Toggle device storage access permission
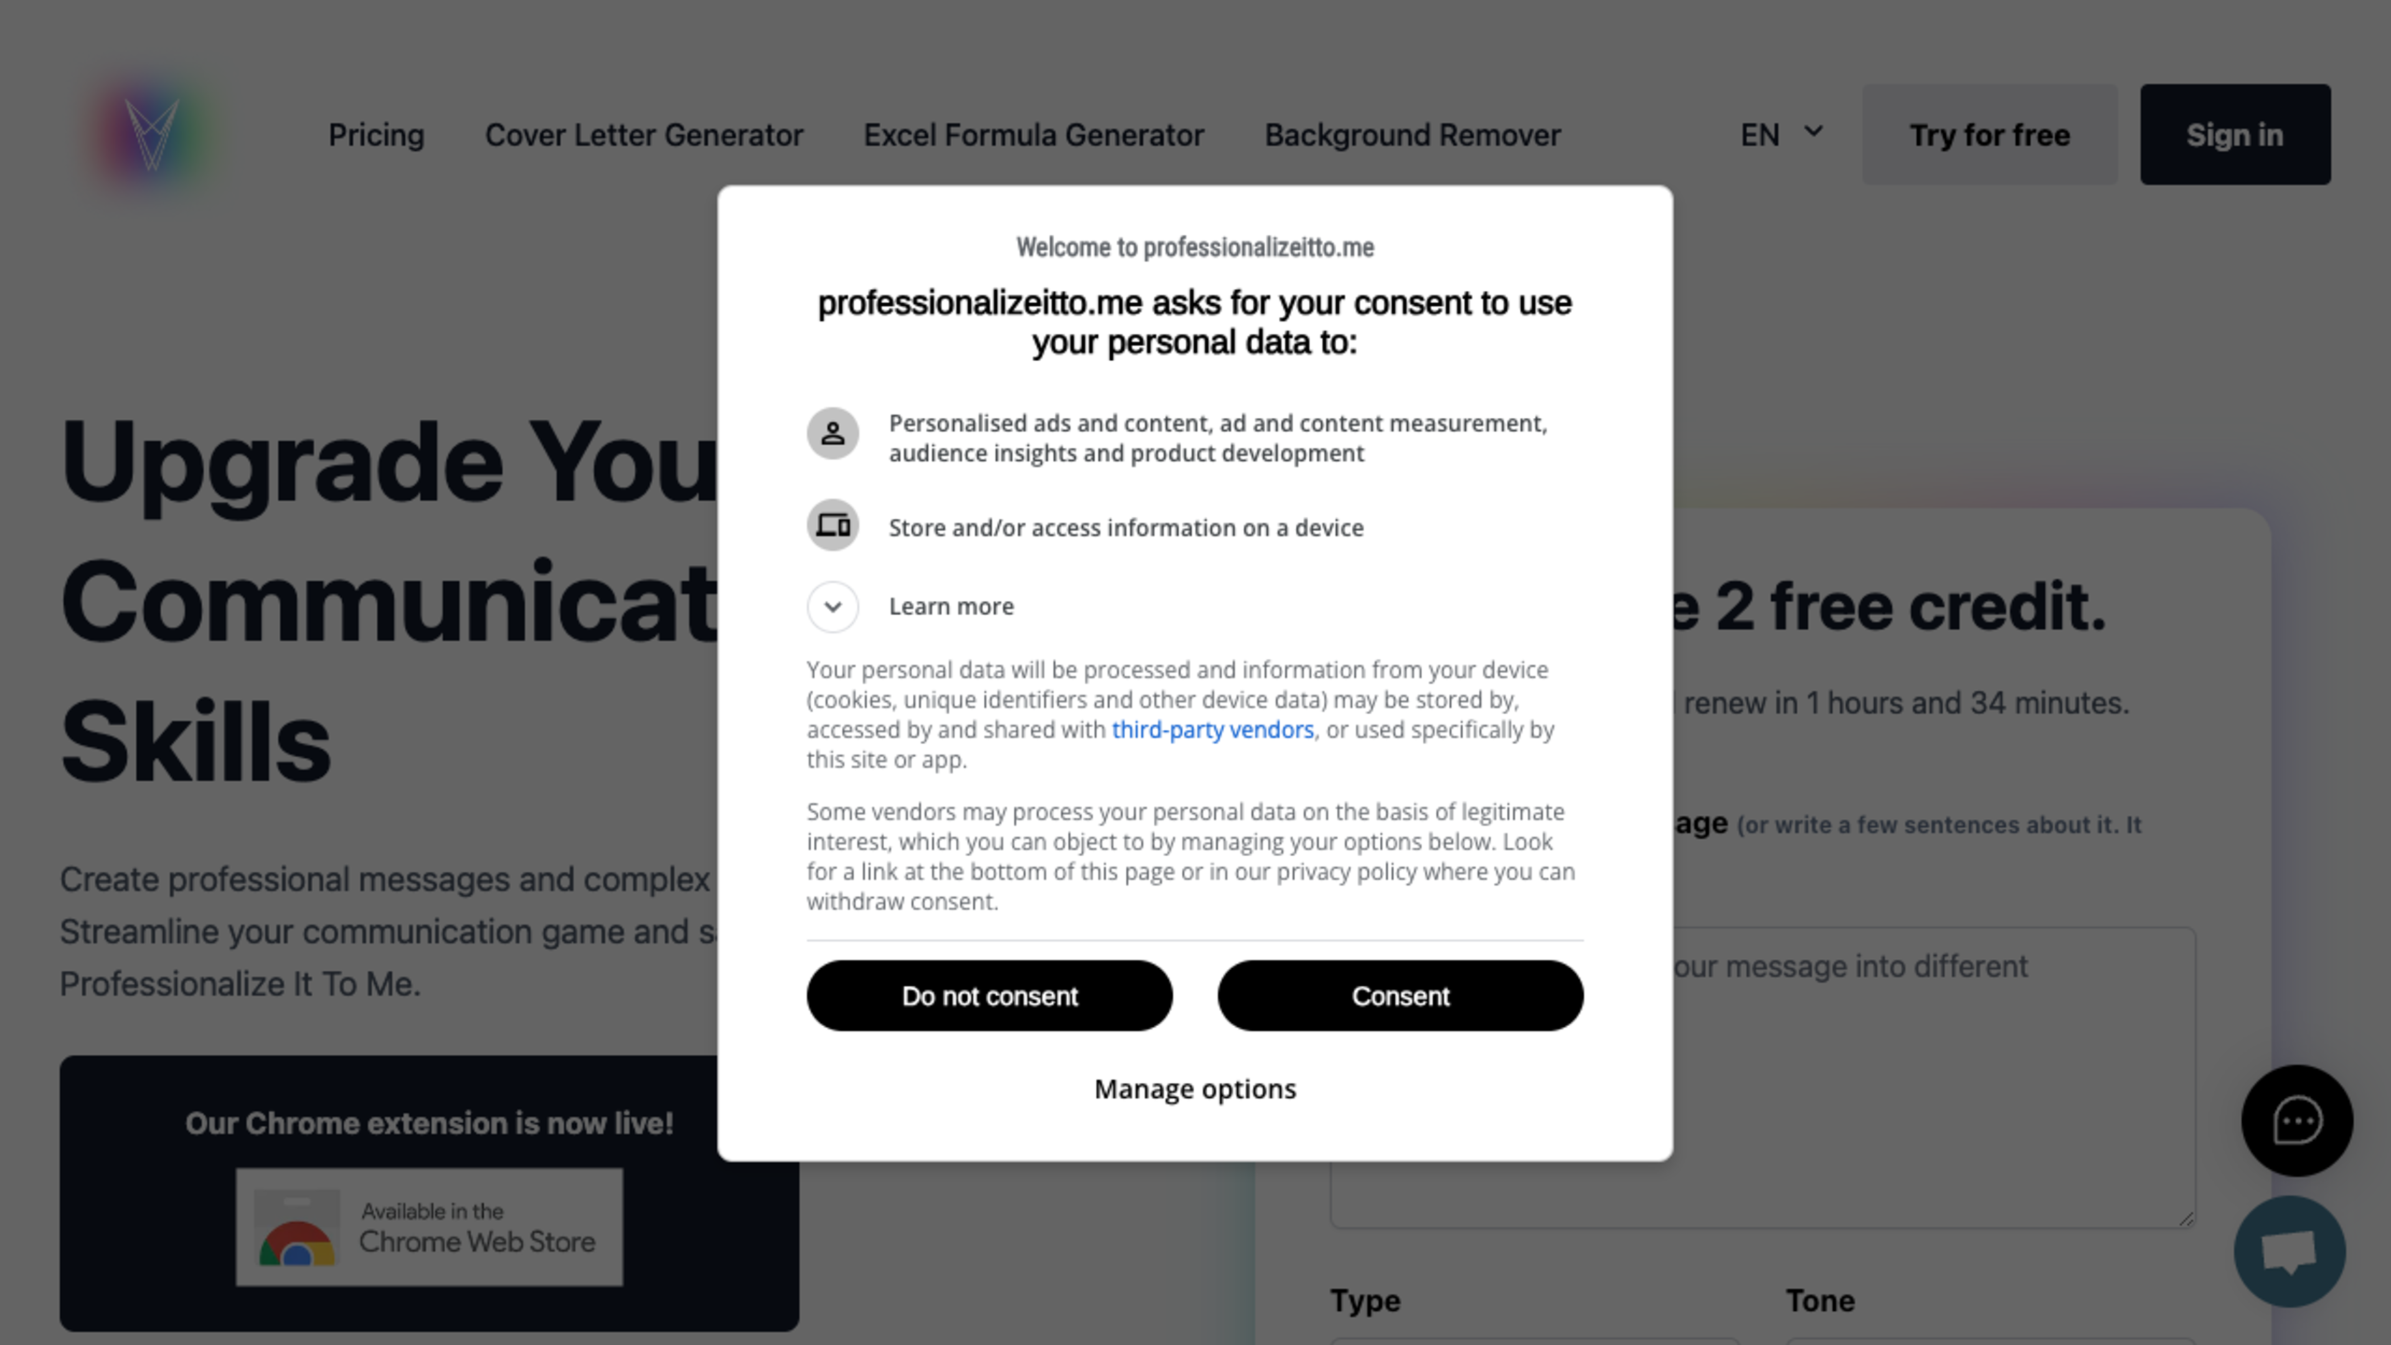The image size is (2391, 1345). coord(832,526)
